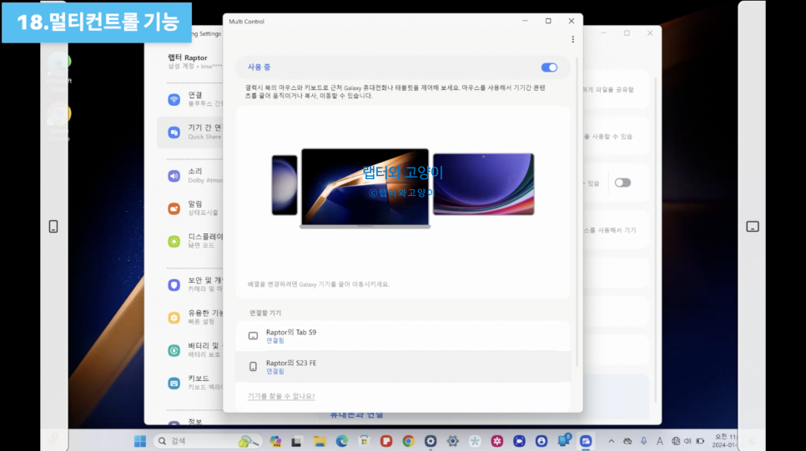This screenshot has height=451, width=806.
Task: Select the Raptor의 S23 FE device row
Action: (403, 367)
